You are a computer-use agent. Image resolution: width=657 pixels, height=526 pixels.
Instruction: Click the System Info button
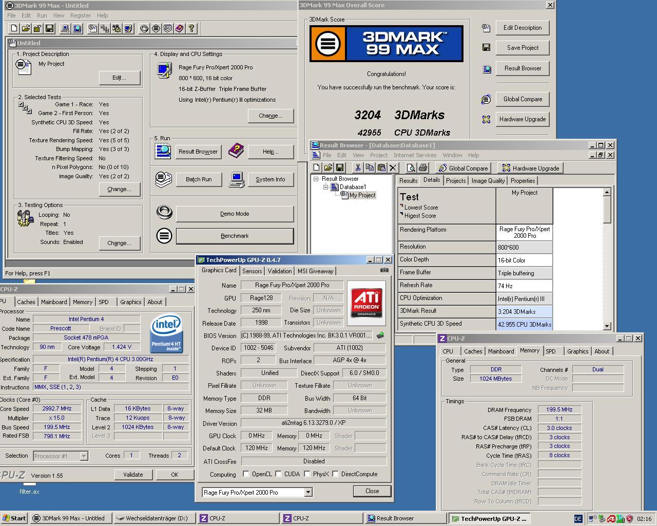click(270, 179)
